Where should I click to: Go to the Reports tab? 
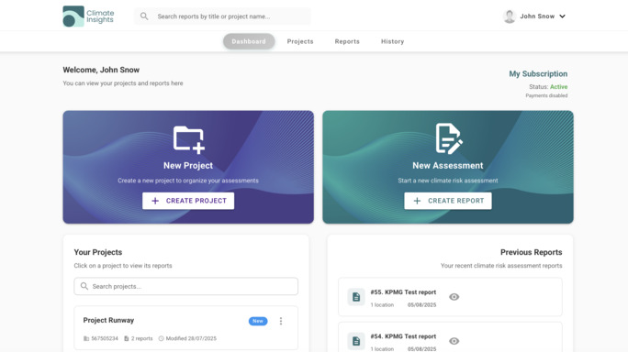[347, 41]
